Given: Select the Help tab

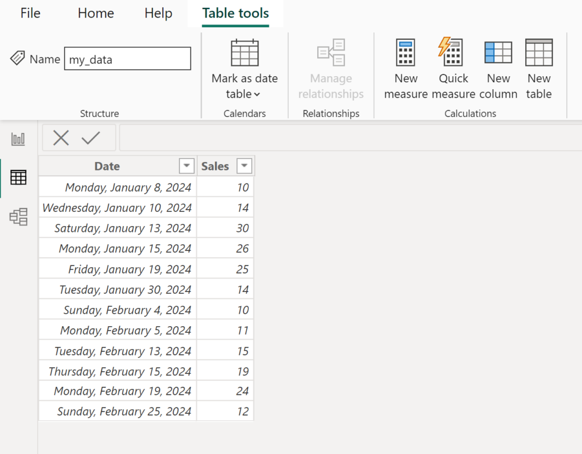Looking at the screenshot, I should 157,13.
